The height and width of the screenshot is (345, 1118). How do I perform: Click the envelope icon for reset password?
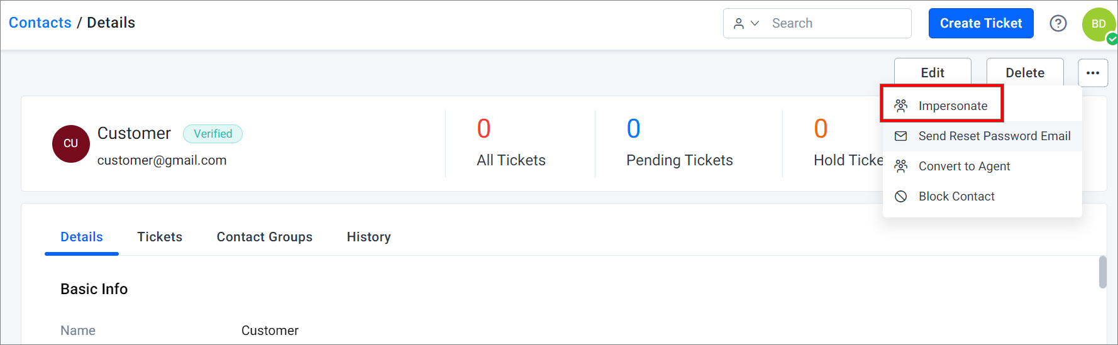[901, 136]
